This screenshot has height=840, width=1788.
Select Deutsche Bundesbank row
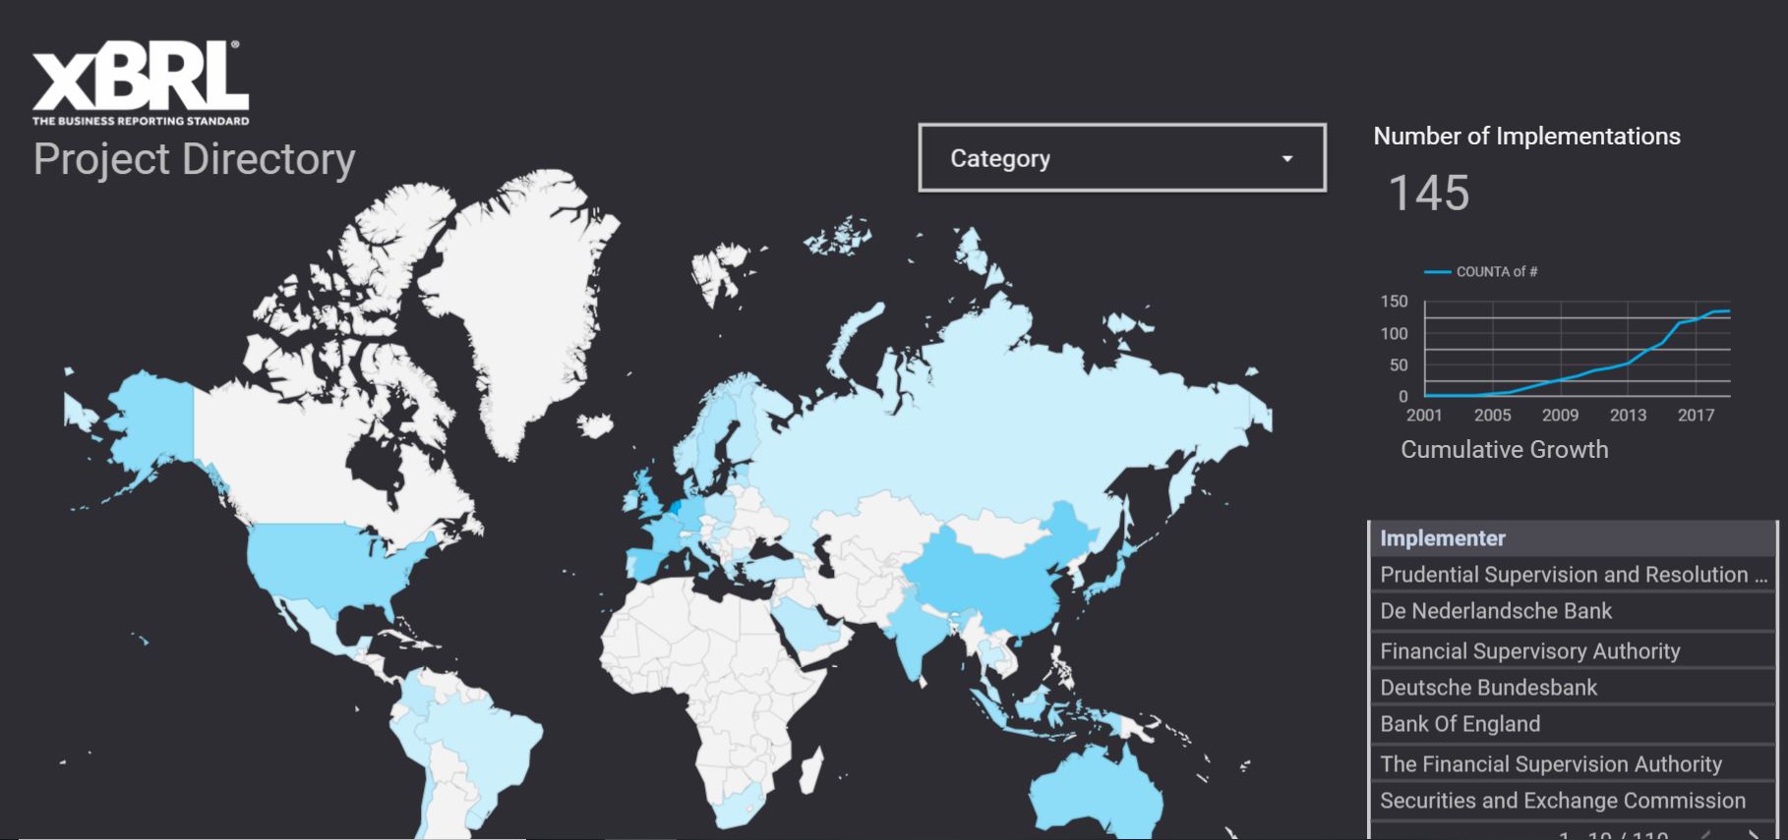click(x=1573, y=688)
